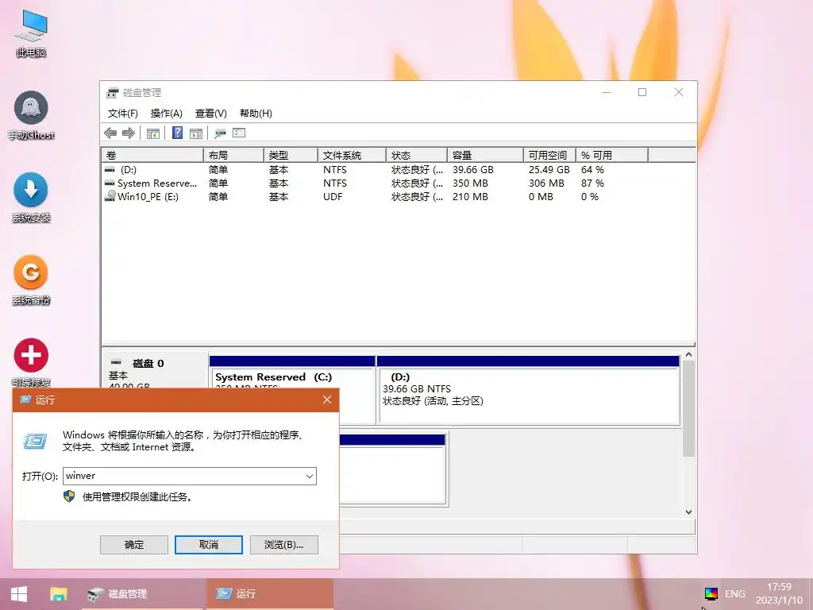Switch to 磁盘管理 taskbar button
The image size is (813, 610).
coord(142,594)
